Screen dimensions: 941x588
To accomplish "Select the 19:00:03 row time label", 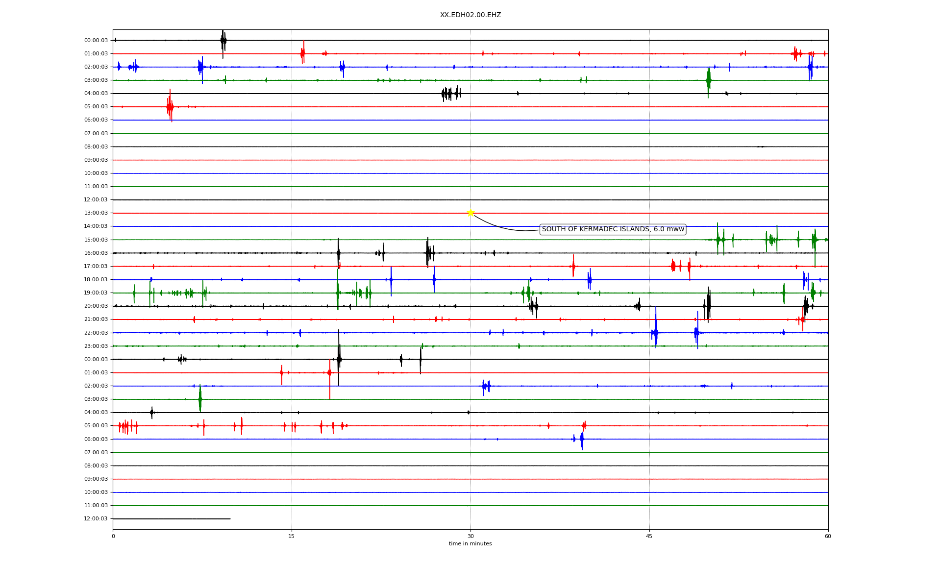I will click(96, 293).
